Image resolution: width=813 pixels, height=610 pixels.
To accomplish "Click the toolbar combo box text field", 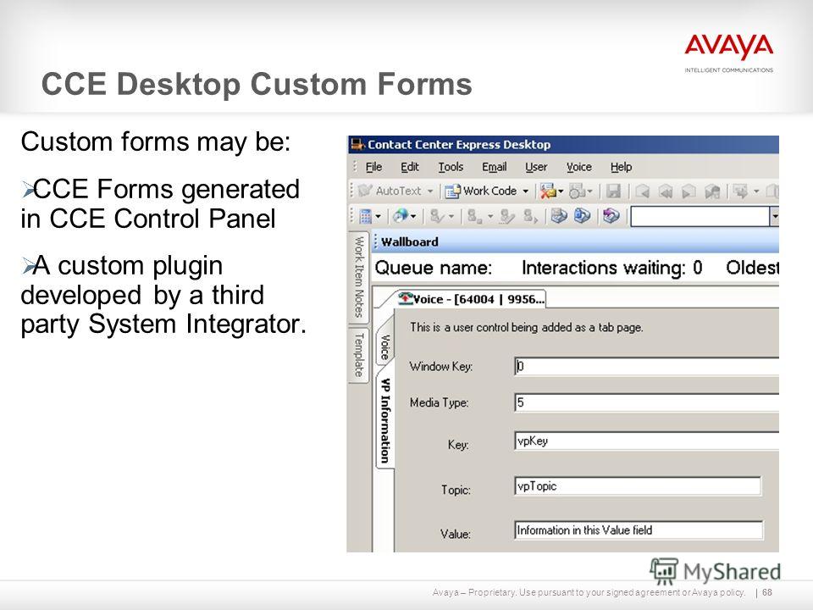I will [x=700, y=216].
